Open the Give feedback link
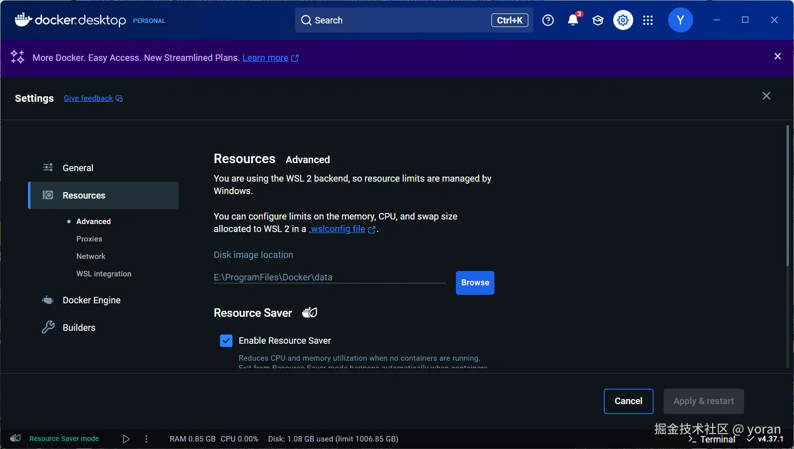Image resolution: width=794 pixels, height=449 pixels. coord(93,98)
